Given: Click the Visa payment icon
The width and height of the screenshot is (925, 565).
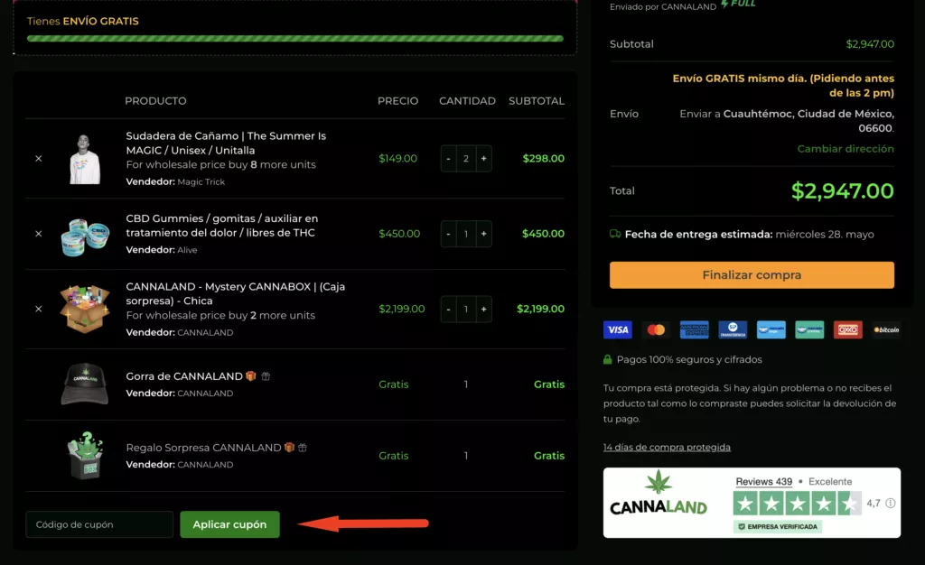Looking at the screenshot, I should (618, 330).
